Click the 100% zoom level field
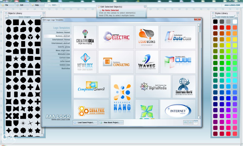The image size is (243, 146). (x=54, y=5)
